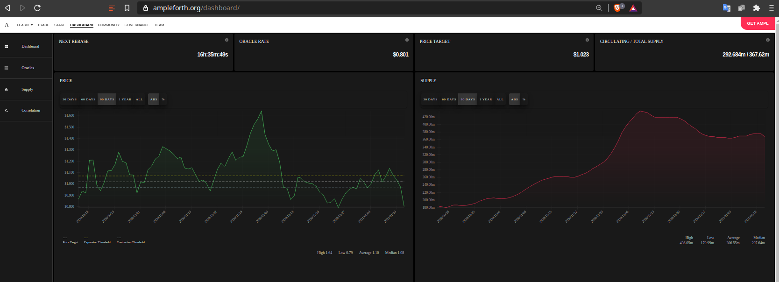The width and height of the screenshot is (779, 282).
Task: Bookmark this page with the bookmark icon
Action: point(127,8)
